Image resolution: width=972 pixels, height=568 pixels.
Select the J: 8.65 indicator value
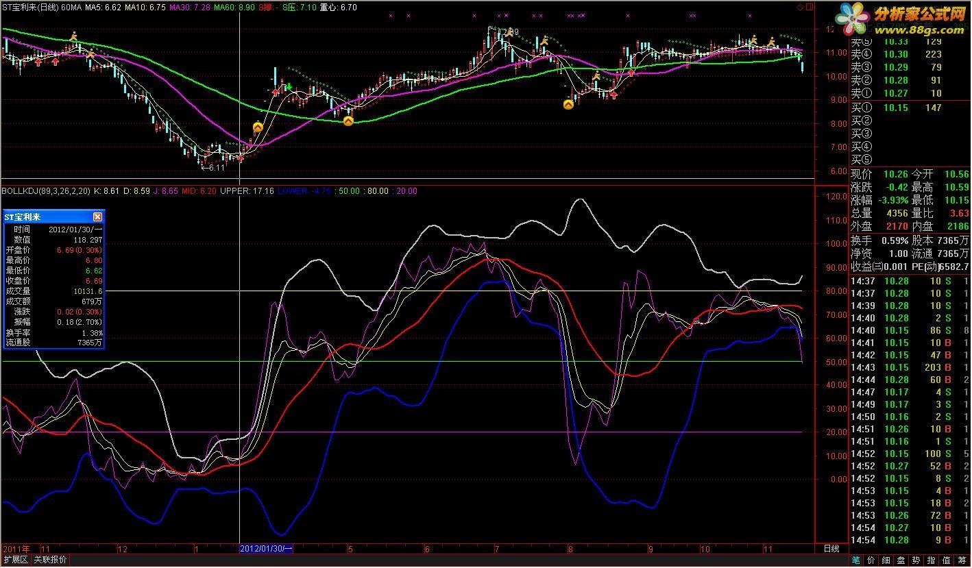(165, 191)
